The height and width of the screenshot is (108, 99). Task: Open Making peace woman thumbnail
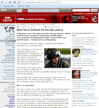point(76,53)
